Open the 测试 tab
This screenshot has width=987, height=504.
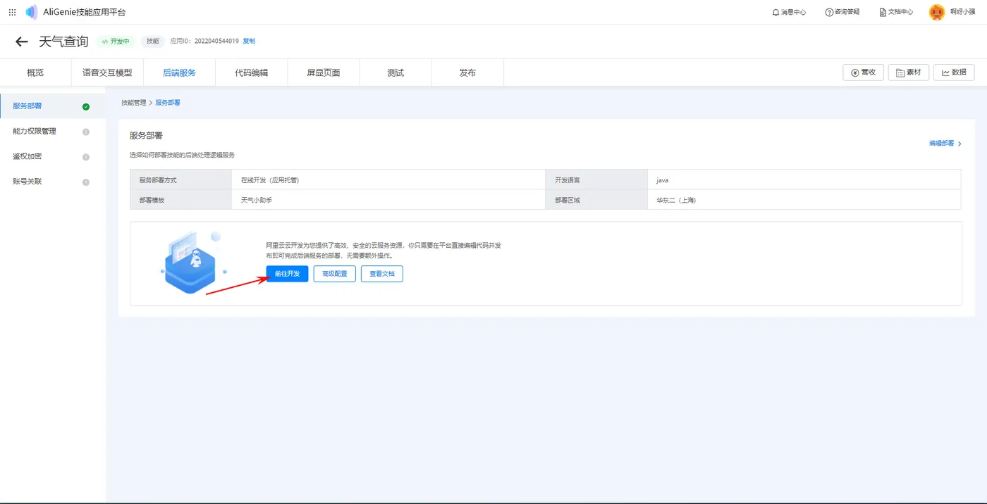pos(396,73)
